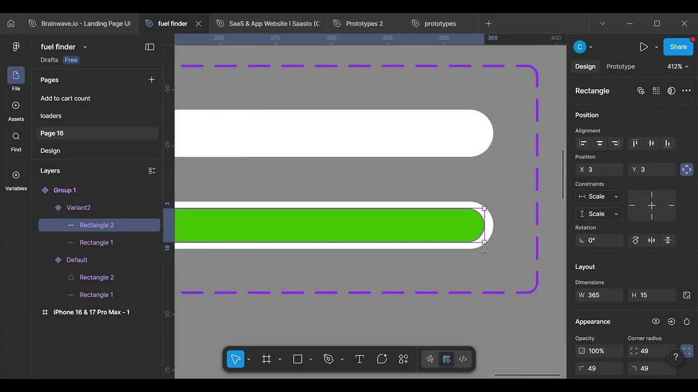698x392 pixels.
Task: Toggle Dev Mode in toolbar
Action: click(x=463, y=359)
